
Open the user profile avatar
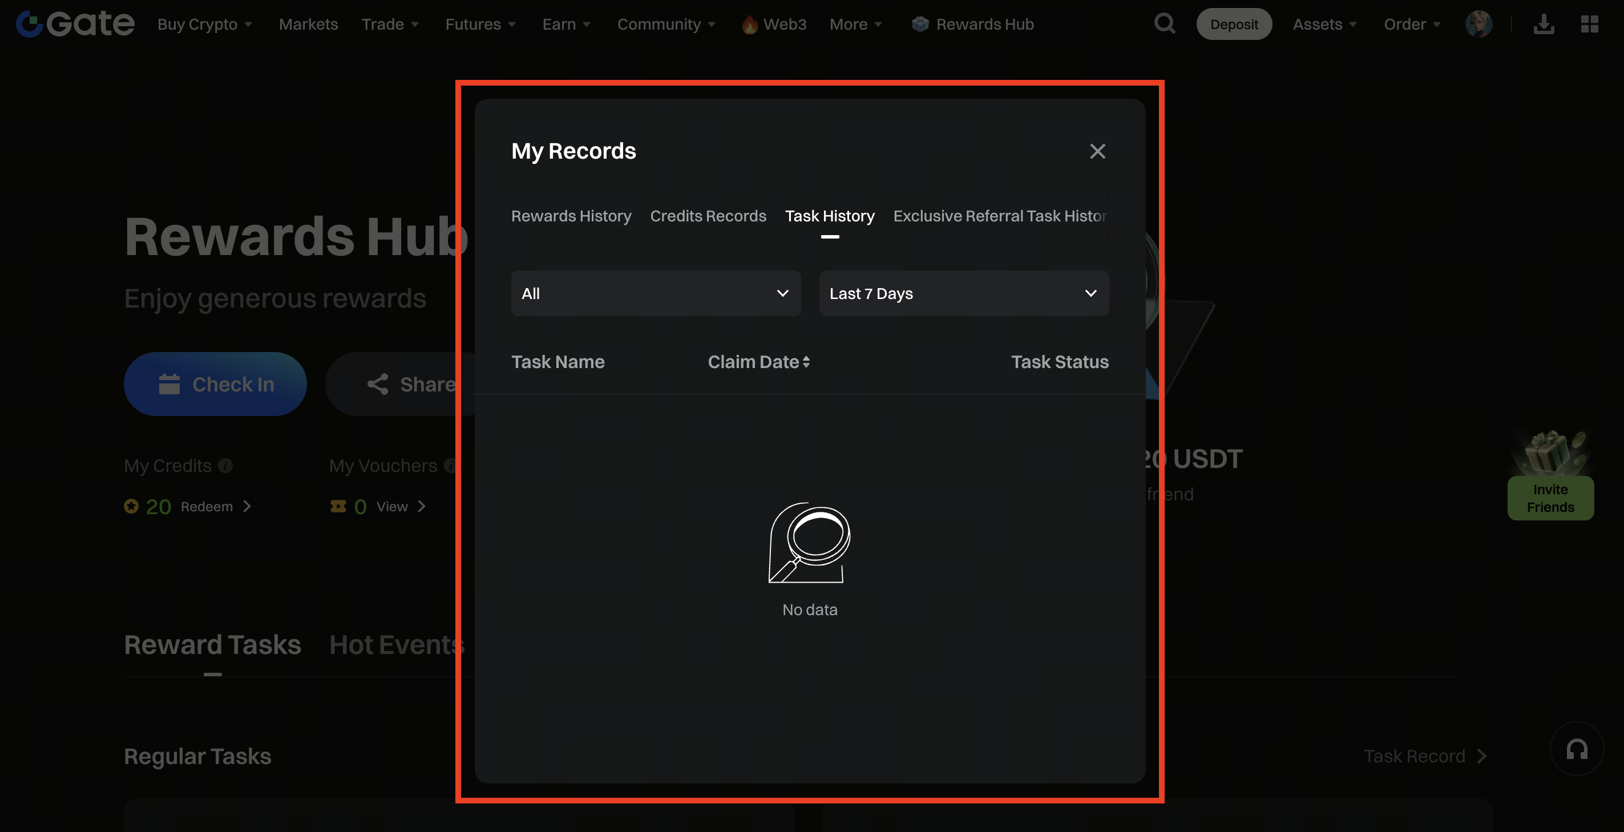coord(1478,24)
